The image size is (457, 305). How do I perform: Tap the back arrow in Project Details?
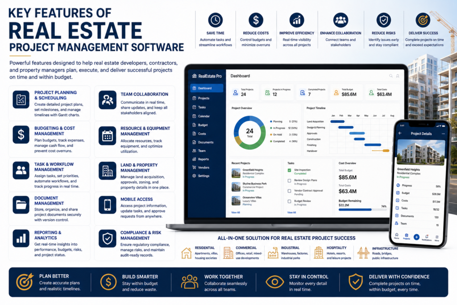coord(400,133)
